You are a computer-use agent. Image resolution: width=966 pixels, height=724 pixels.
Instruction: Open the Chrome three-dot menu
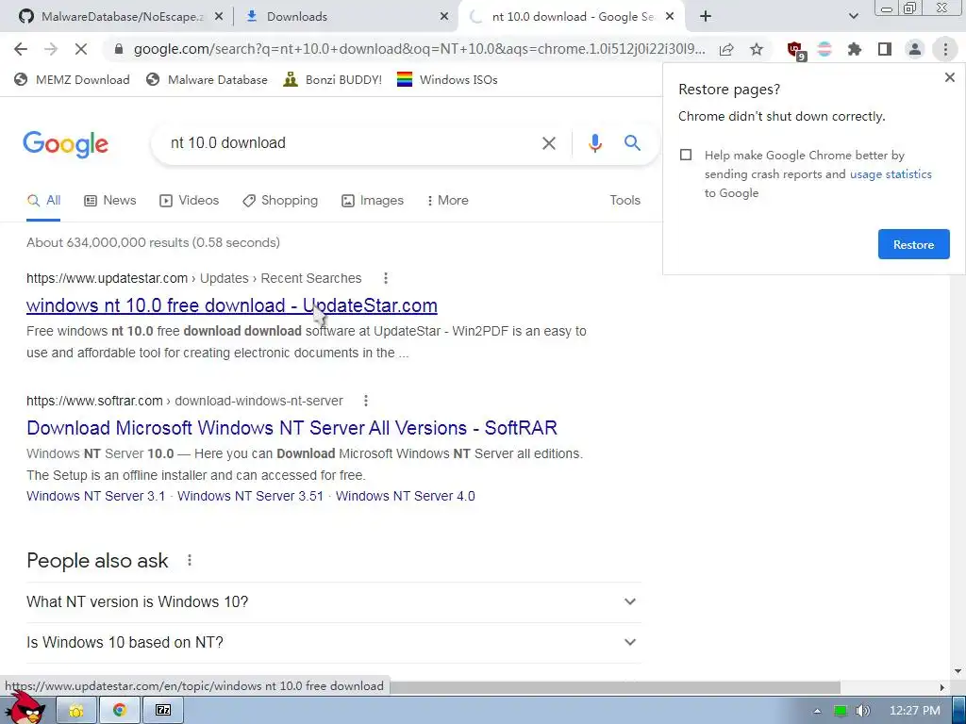click(945, 49)
